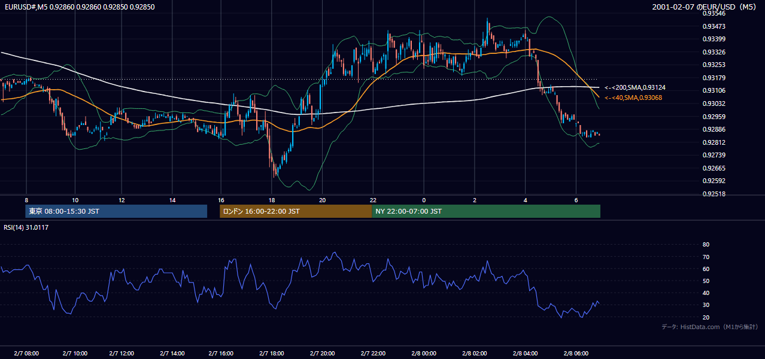Click RSI scale level 60
Viewport: 765px width, 359px height.
click(x=706, y=269)
